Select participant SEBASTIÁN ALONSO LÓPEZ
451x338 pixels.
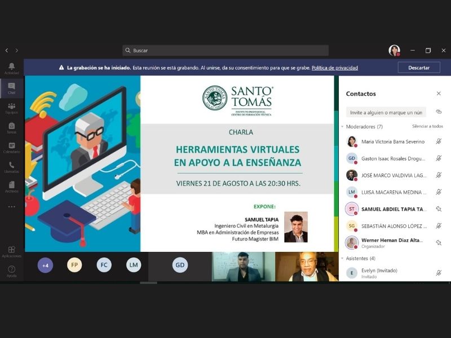coord(393,226)
